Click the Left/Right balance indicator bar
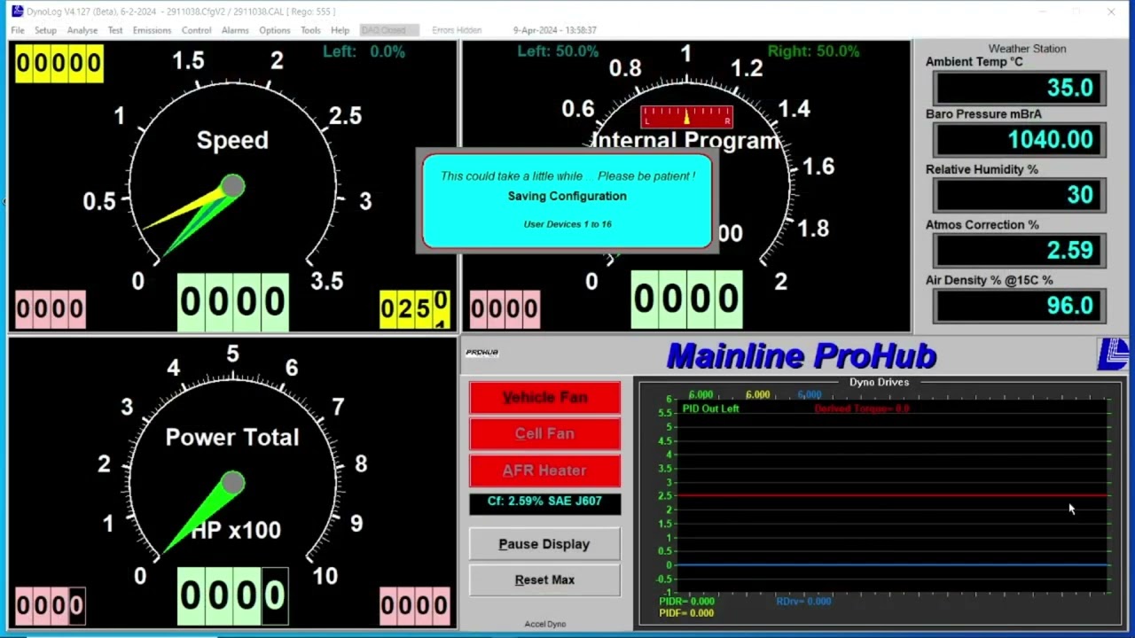This screenshot has width=1135, height=638. tap(686, 117)
